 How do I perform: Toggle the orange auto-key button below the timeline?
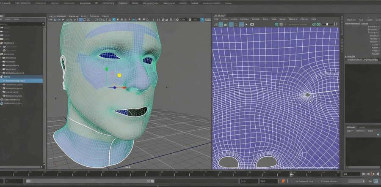pos(283,181)
